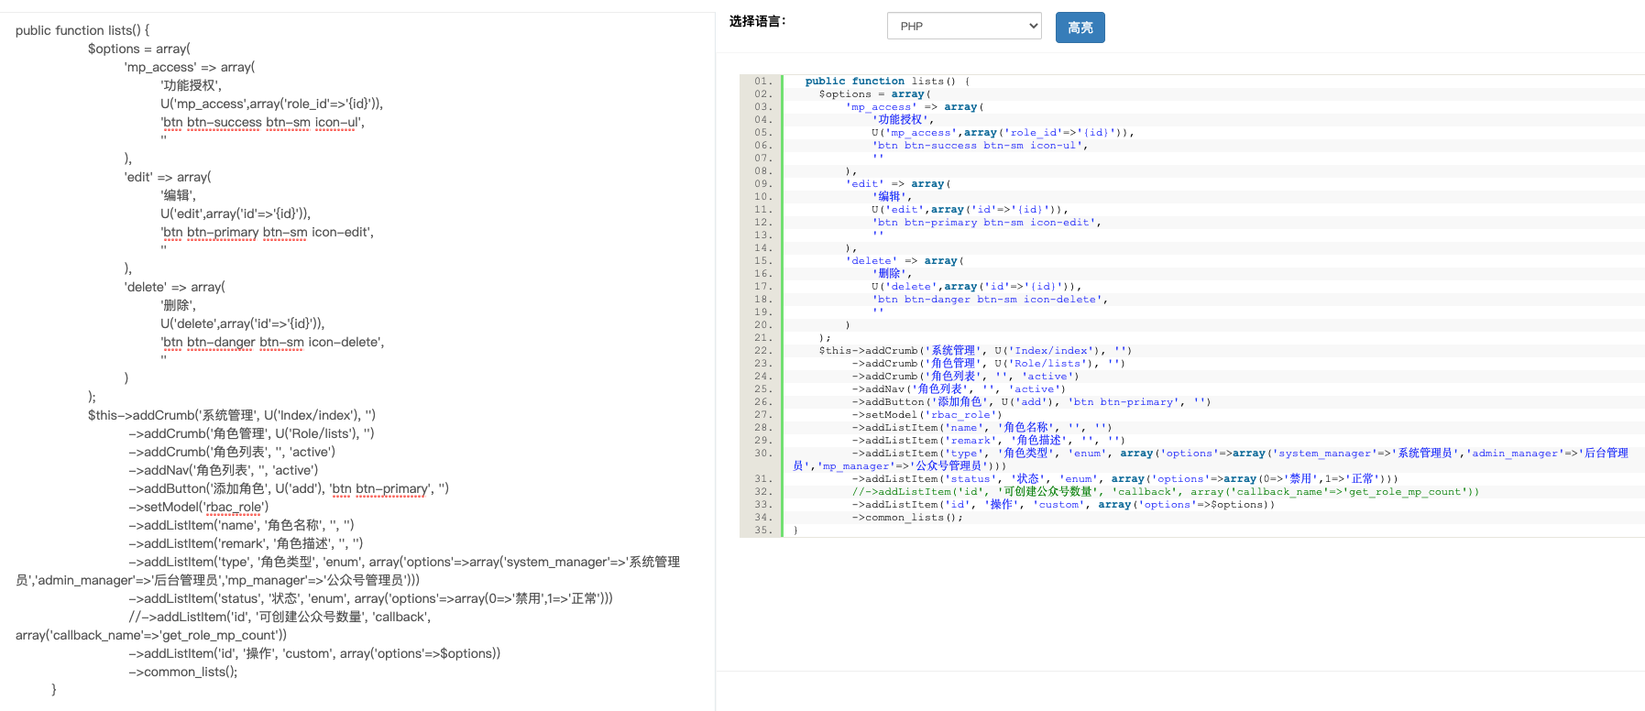Viewport: 1645px width, 711px height.
Task: Click highlighted line 31 ->addListItem('status'
Action: [1125, 478]
